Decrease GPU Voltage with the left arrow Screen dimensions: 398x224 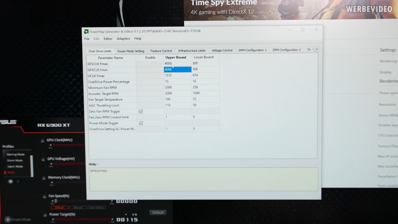pyautogui.click(x=51, y=164)
